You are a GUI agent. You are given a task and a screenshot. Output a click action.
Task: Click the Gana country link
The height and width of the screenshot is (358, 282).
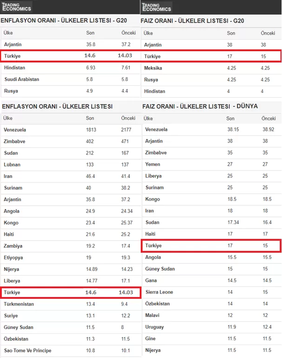[x=152, y=281]
